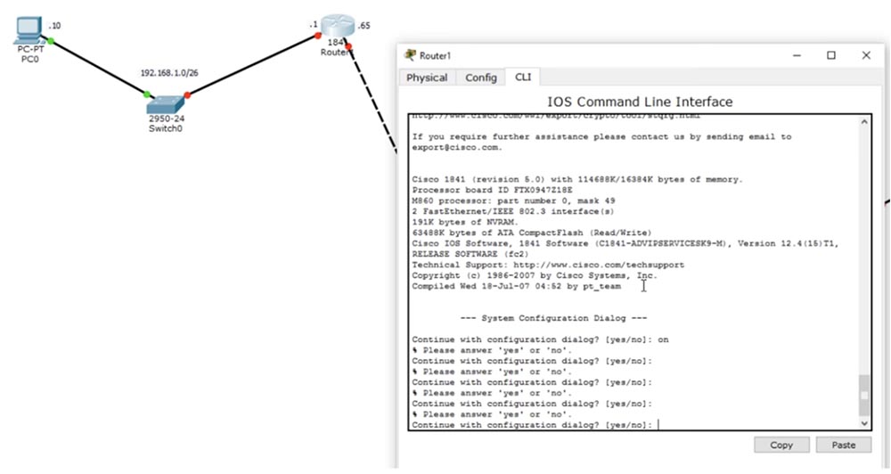This screenshot has height=474, width=891.
Task: Click the Copy button
Action: click(x=781, y=445)
